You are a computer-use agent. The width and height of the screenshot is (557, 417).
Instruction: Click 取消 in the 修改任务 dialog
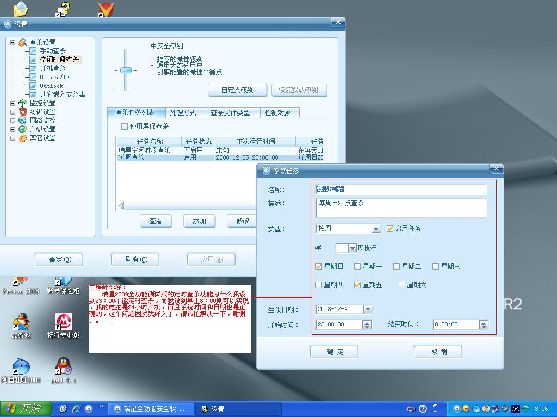438,352
